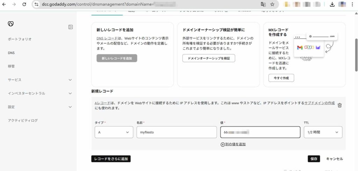Click ドメインオーナーシップ検証が簡単に heading
The width and height of the screenshot is (358, 171).
point(214,30)
